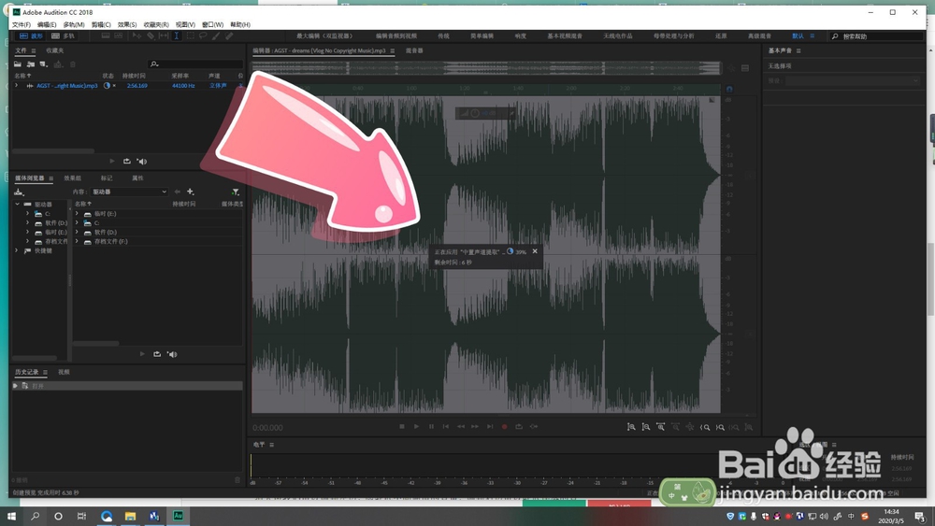Open the 多轨(M) menu
The height and width of the screenshot is (526, 935).
pyautogui.click(x=74, y=24)
